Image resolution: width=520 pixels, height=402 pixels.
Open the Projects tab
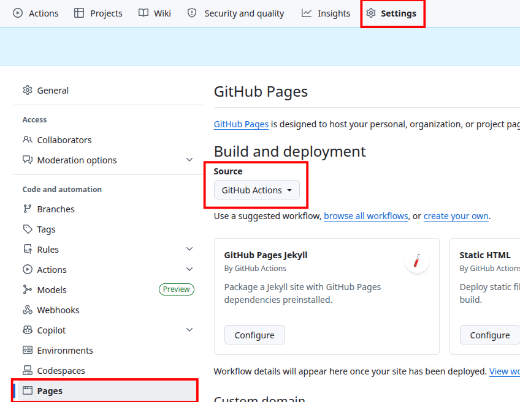click(x=98, y=13)
